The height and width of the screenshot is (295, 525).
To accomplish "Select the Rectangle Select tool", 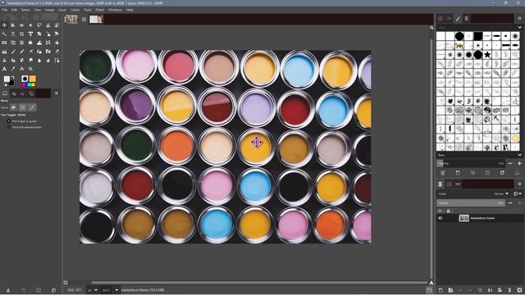I will [22, 25].
